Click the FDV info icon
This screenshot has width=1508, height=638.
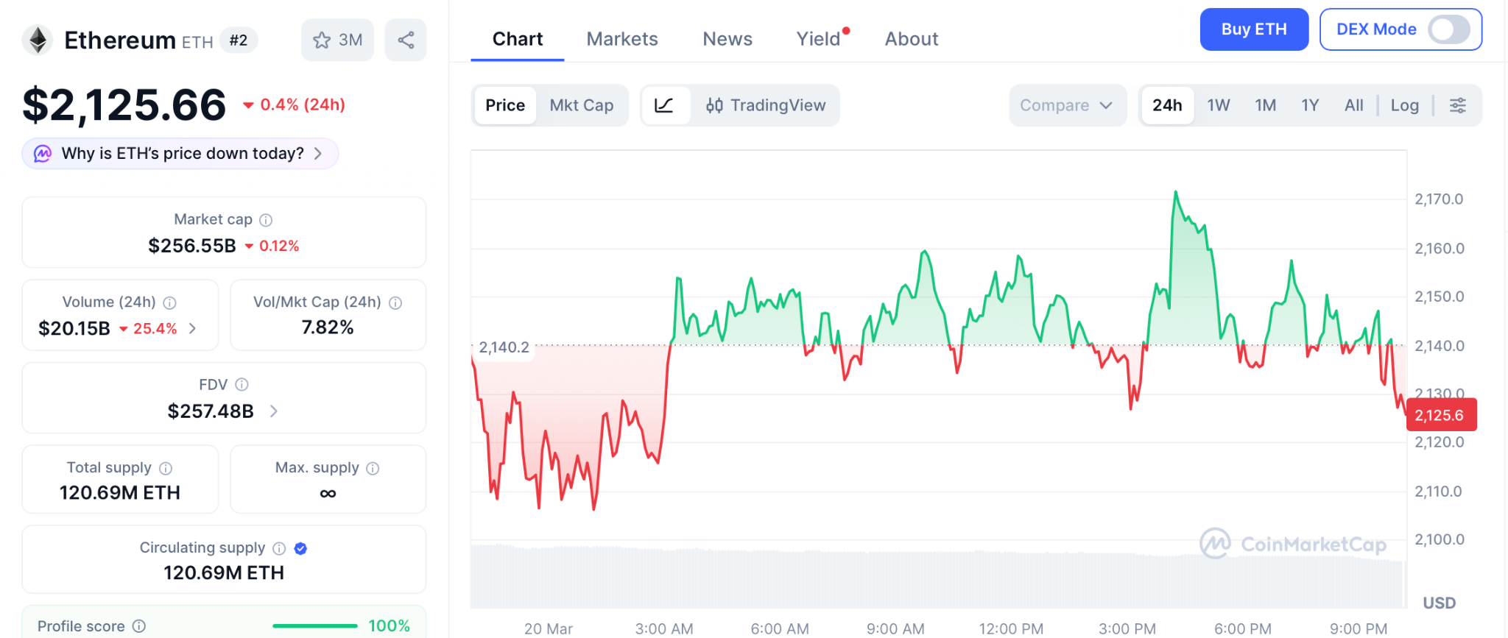click(242, 385)
